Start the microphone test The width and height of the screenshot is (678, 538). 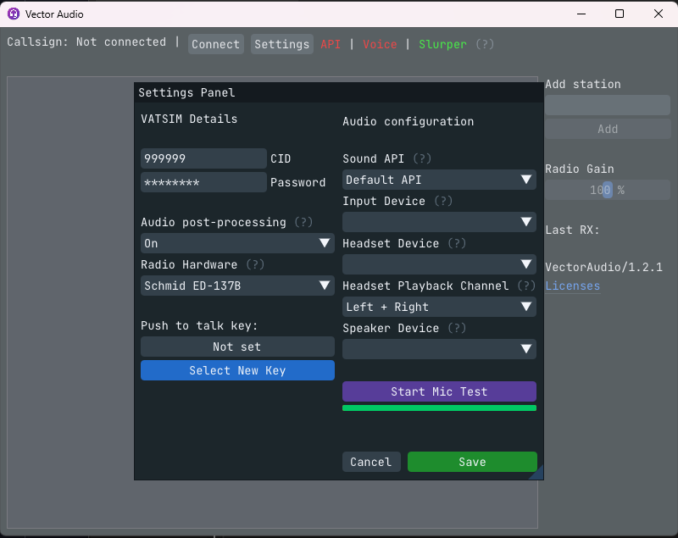(439, 391)
